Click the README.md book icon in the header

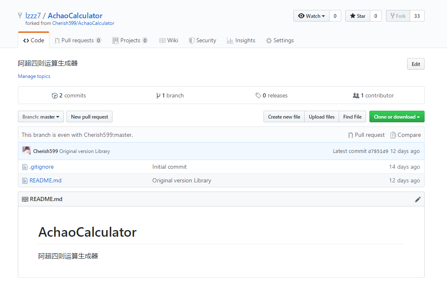(x=25, y=199)
